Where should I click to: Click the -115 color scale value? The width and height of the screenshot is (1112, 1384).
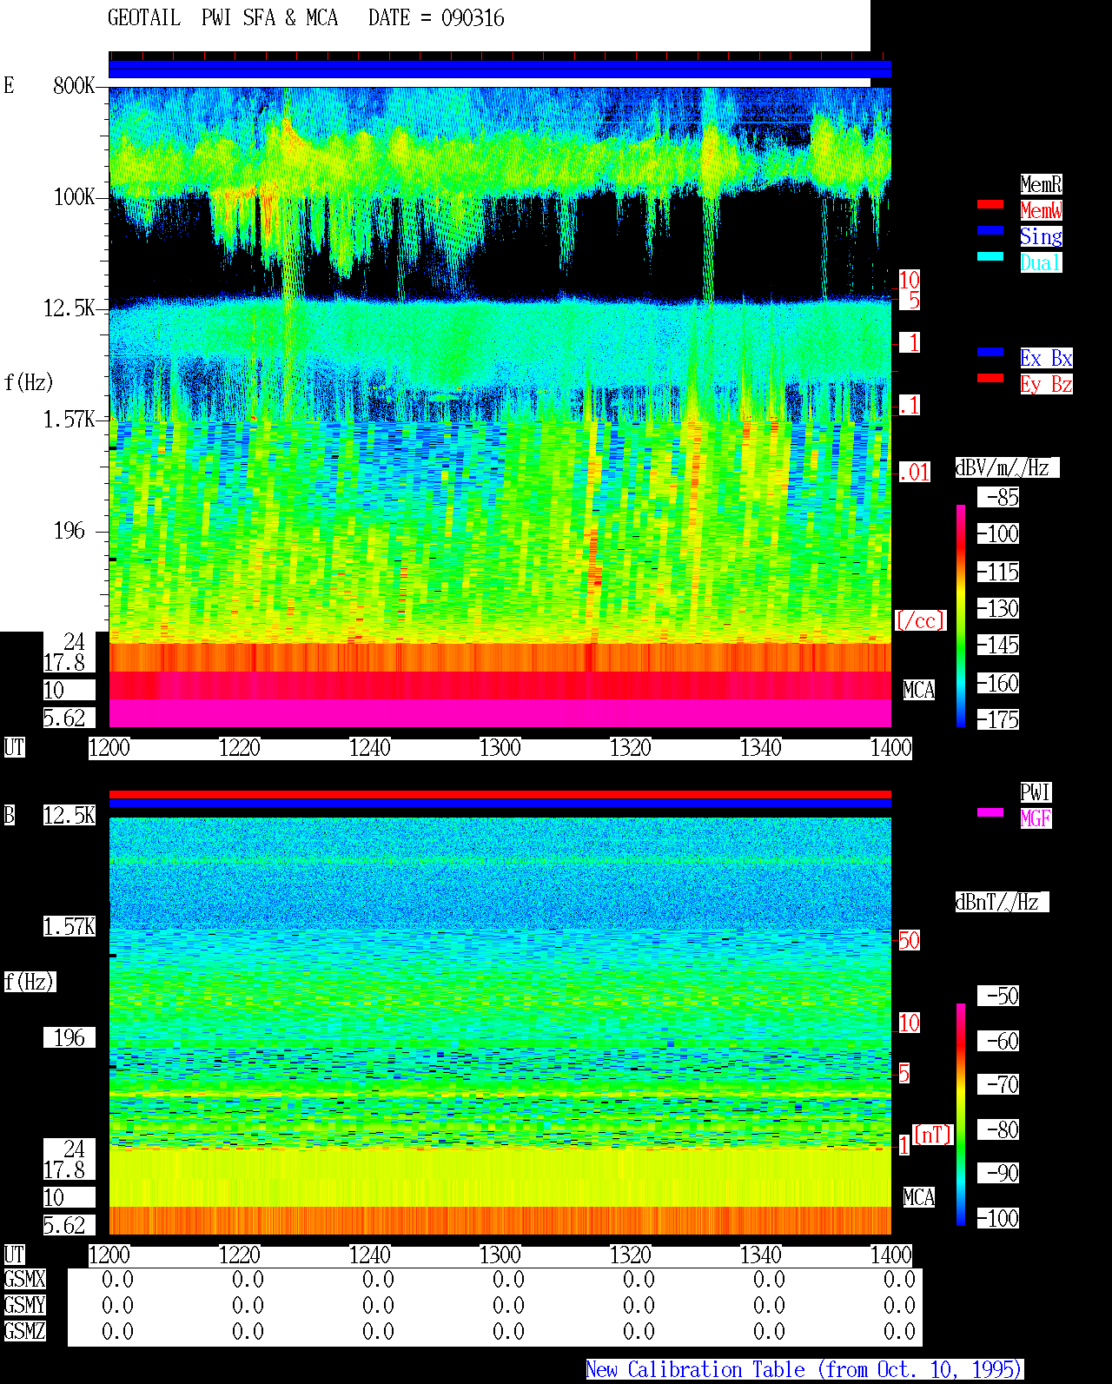pyautogui.click(x=999, y=572)
